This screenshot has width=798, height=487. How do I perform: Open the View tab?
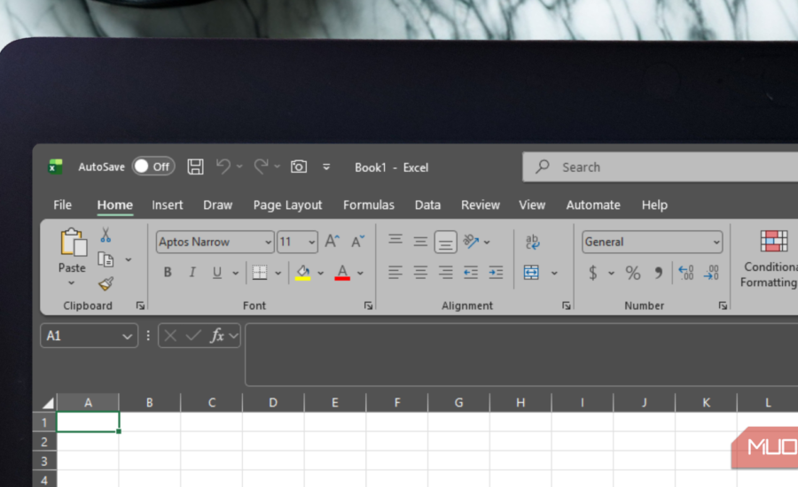pos(532,205)
